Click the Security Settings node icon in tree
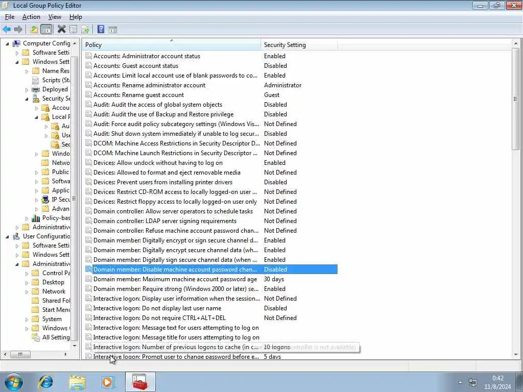 click(x=36, y=99)
